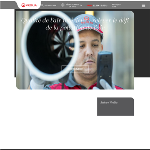Click the grey Suivre Veolia panel body

point(115,110)
